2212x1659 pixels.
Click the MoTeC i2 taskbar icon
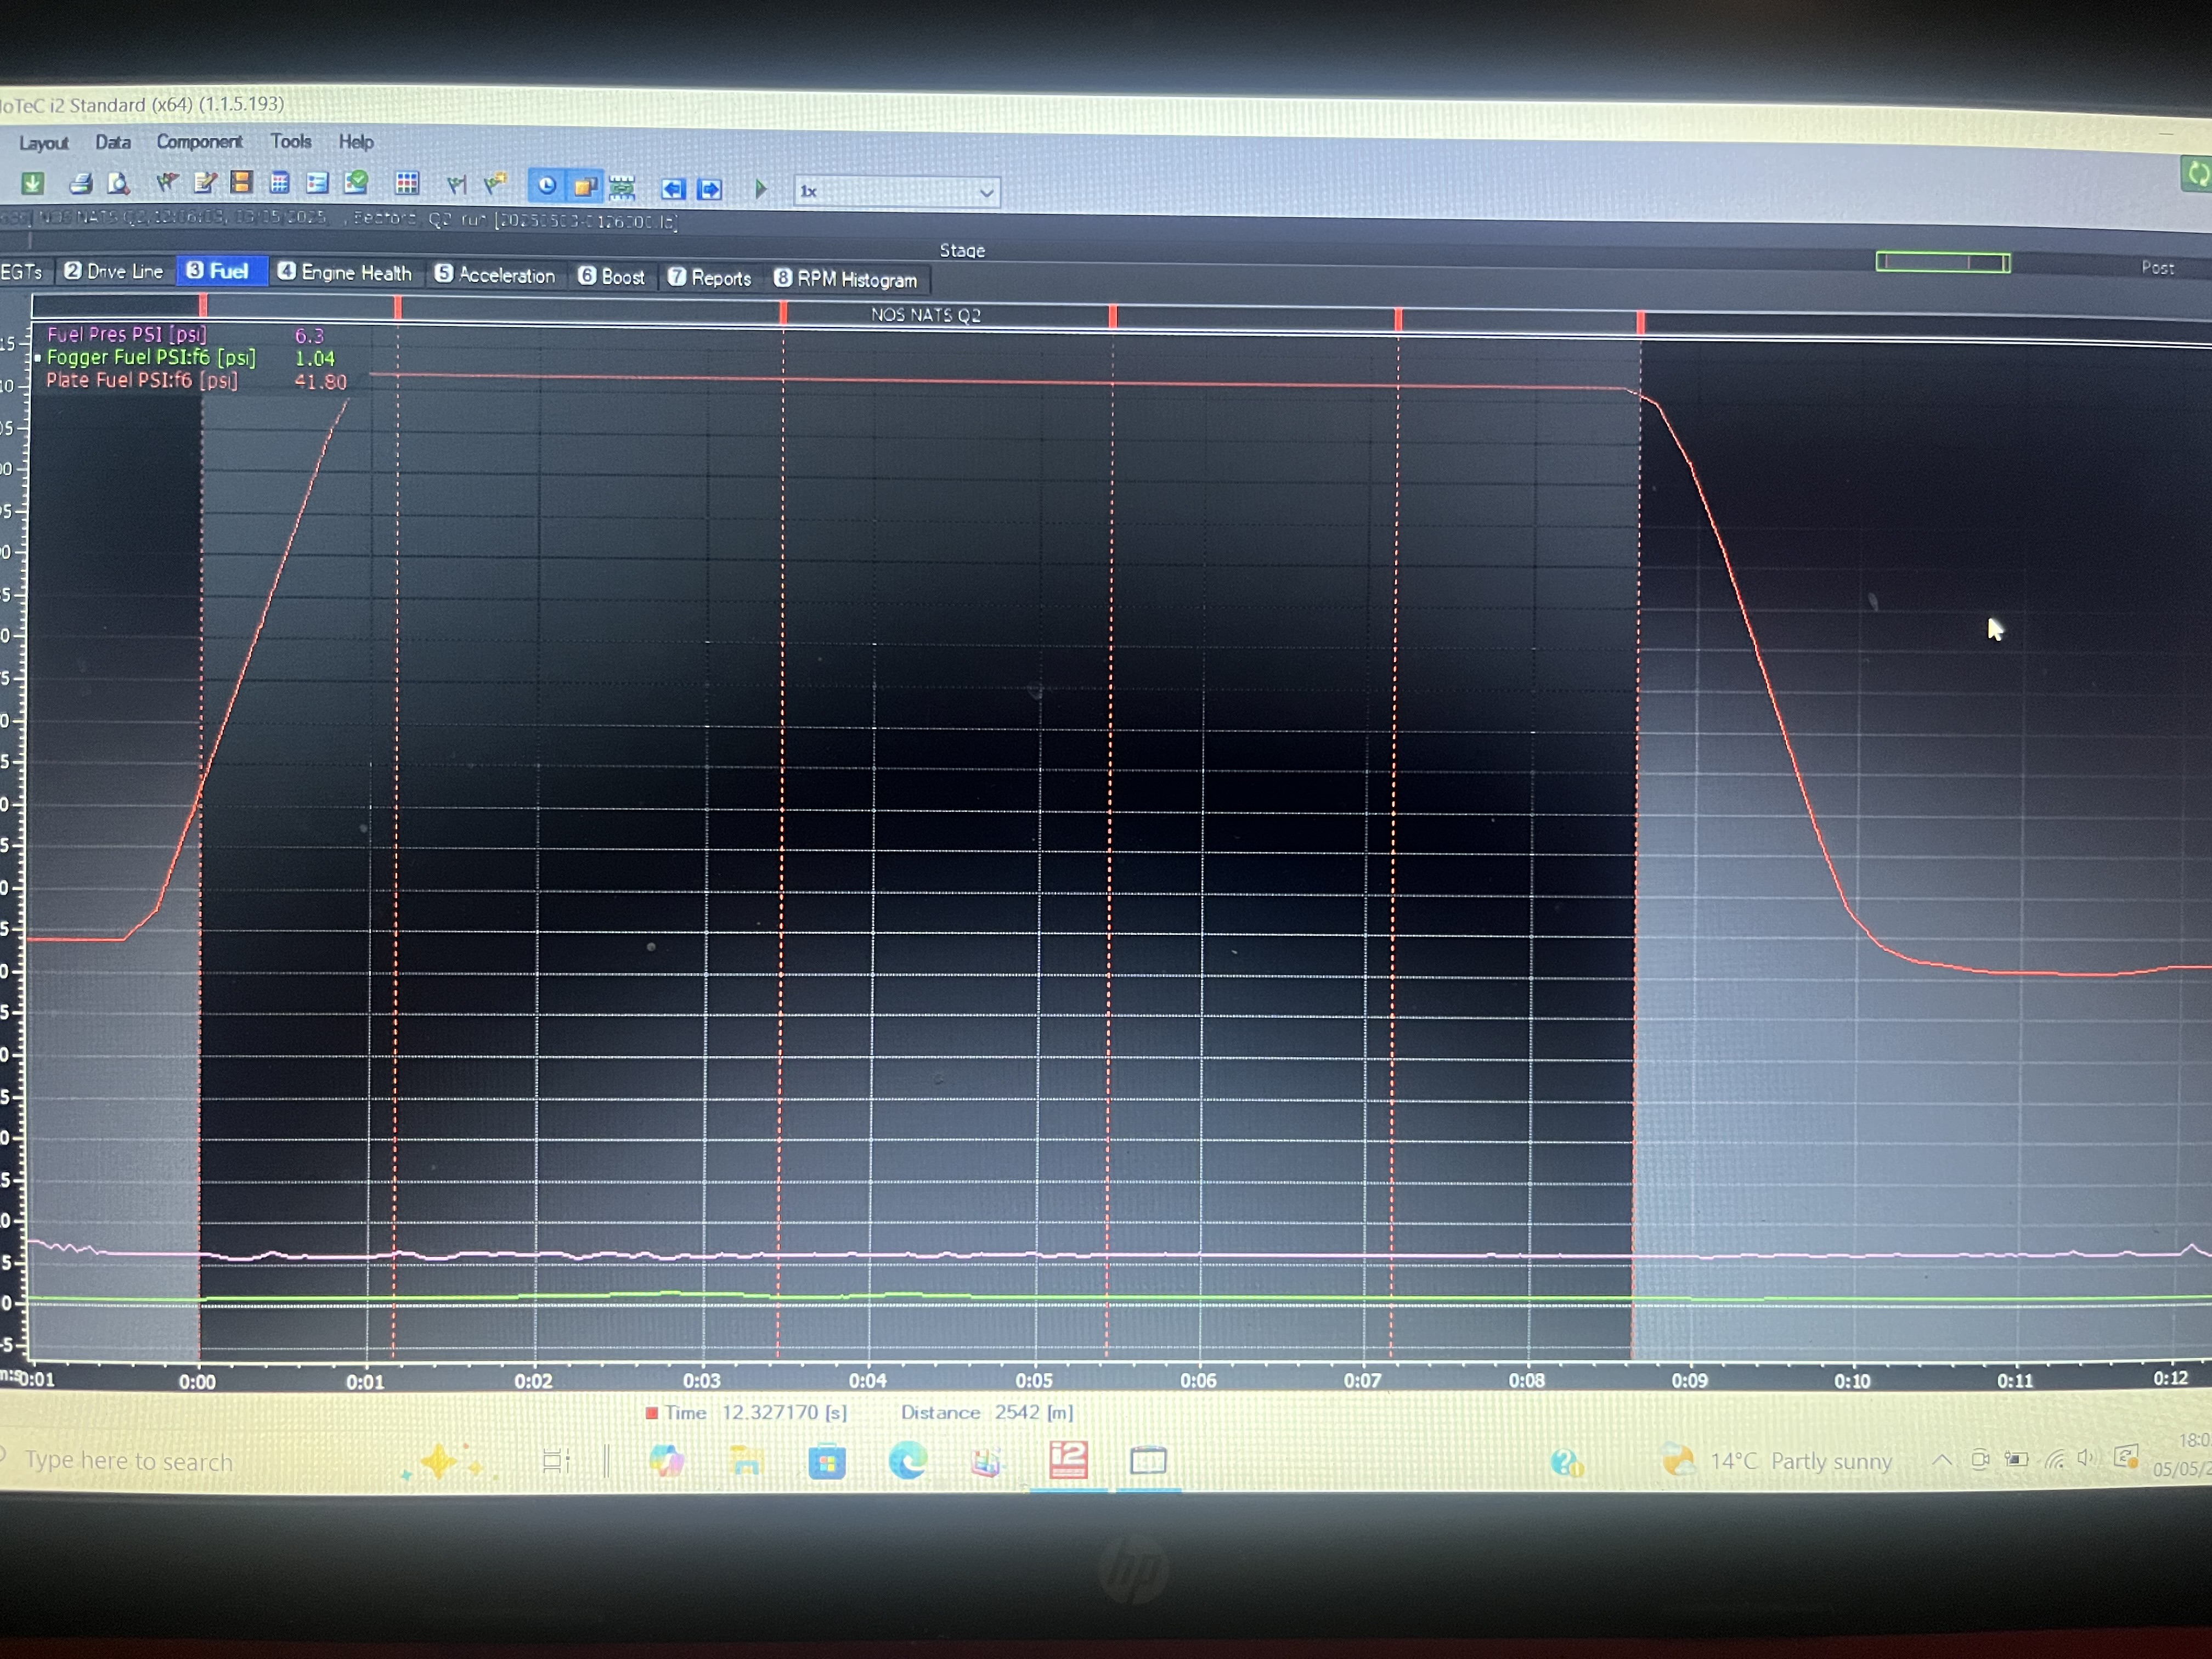(1068, 1460)
